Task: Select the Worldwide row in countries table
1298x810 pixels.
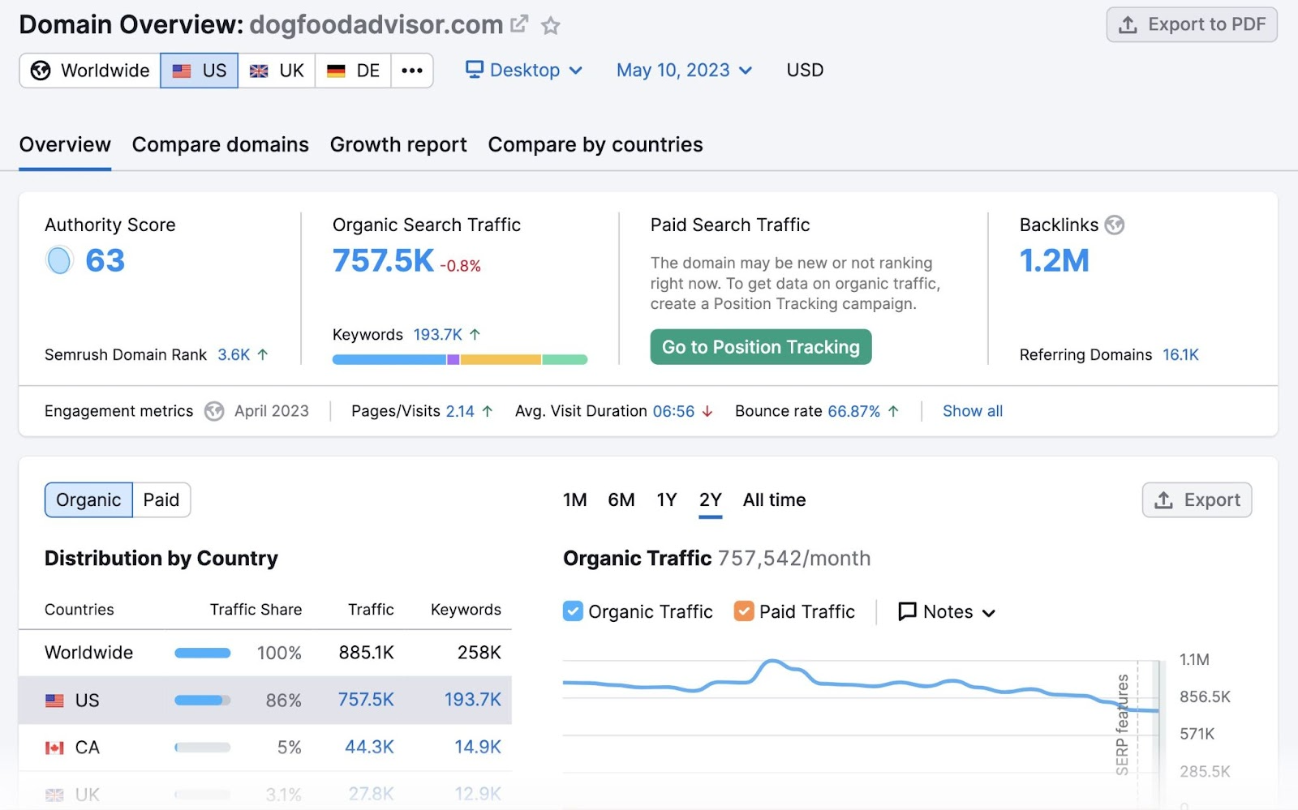Action: coord(265,653)
